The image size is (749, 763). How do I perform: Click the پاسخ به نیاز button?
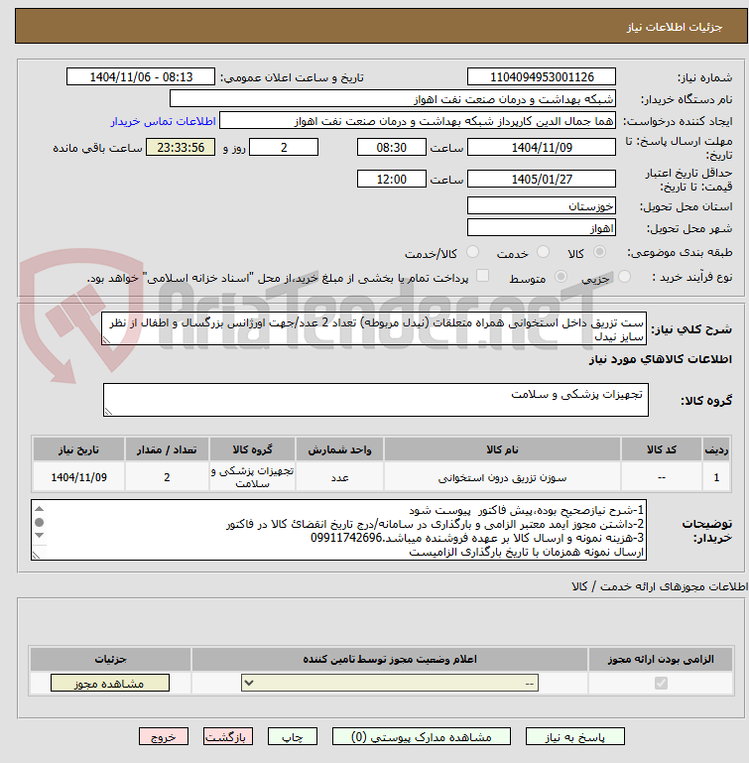574,737
